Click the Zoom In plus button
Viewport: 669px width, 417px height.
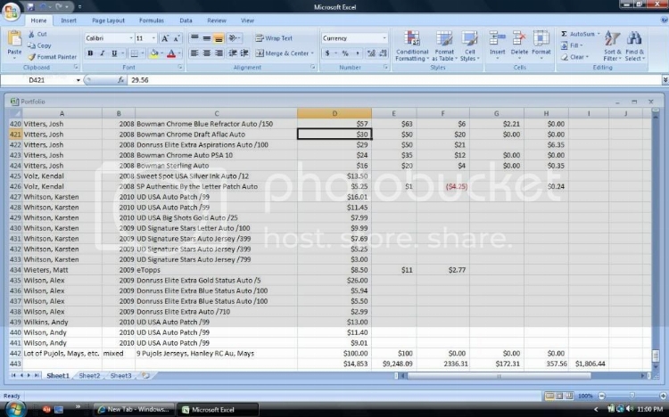[x=663, y=397]
